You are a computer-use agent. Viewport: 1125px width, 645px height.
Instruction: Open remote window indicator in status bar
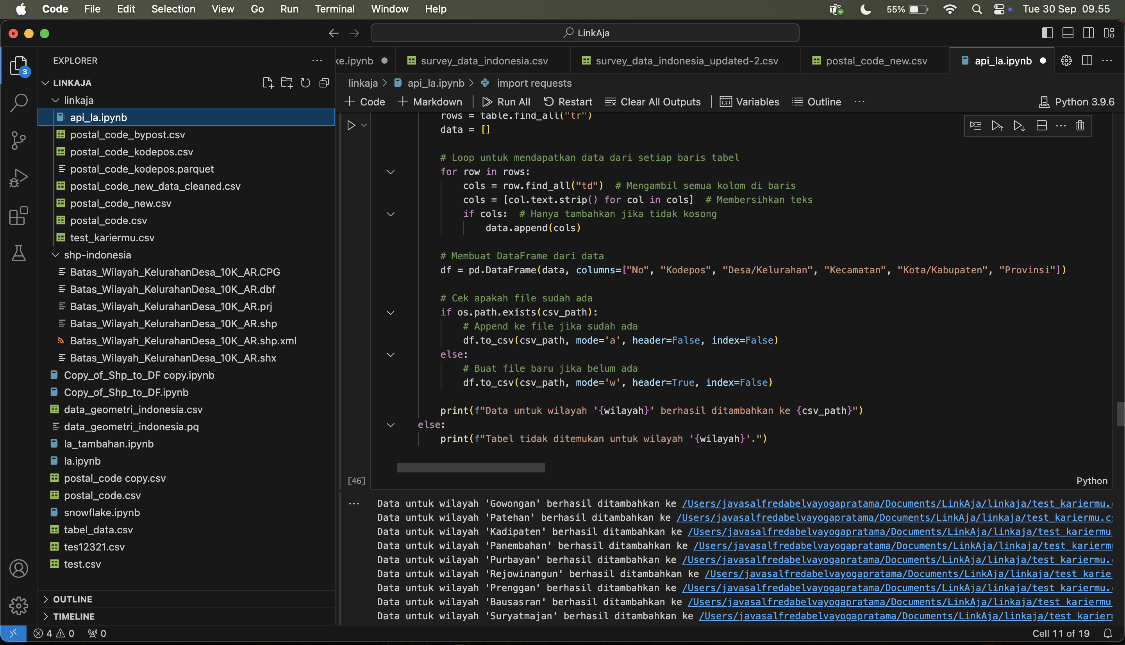tap(13, 633)
